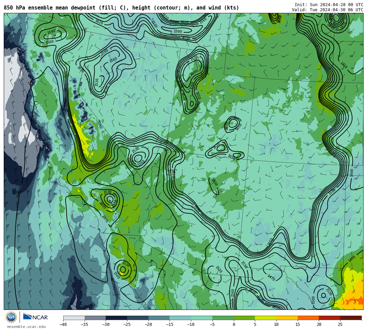Click the -20 to -15 teal colorbar swatch
Viewport: 367px width, 331px height.
click(x=159, y=318)
